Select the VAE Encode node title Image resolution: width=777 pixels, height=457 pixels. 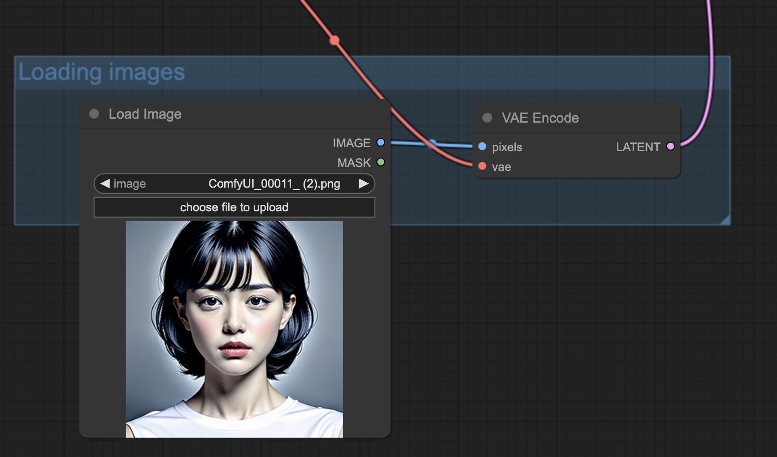pos(540,118)
